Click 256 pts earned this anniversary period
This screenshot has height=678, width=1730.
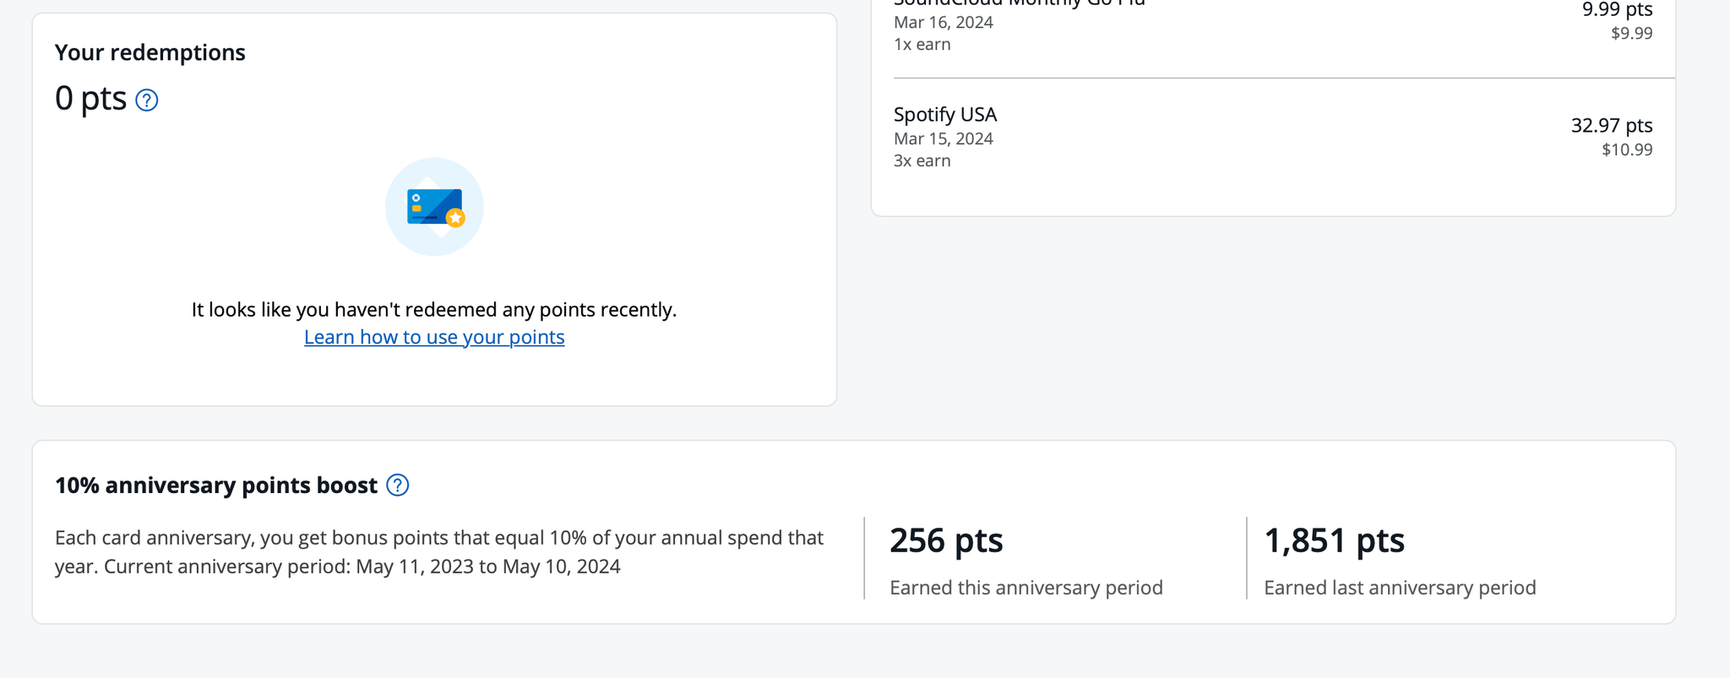[946, 540]
